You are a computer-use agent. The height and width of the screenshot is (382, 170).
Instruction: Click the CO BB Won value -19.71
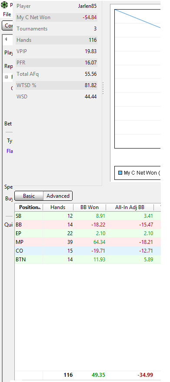pyautogui.click(x=98, y=251)
